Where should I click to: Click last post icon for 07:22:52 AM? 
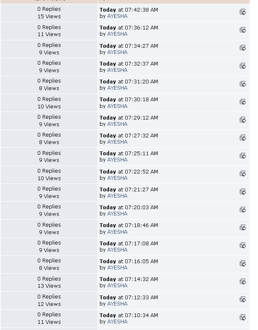click(x=243, y=174)
